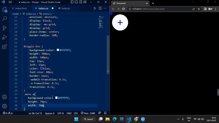Click '.menu a' symbol in breadcrumb
Image resolution: width=219 pixels, height=123 pixels.
point(47,14)
